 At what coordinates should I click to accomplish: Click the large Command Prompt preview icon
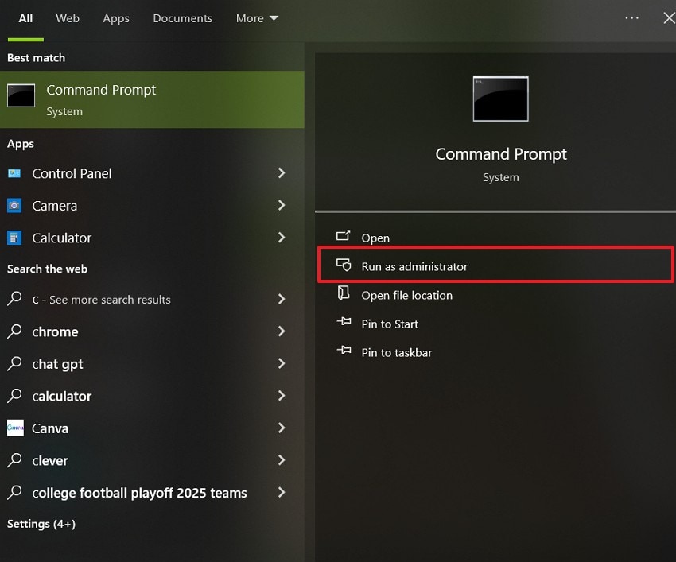click(x=500, y=99)
